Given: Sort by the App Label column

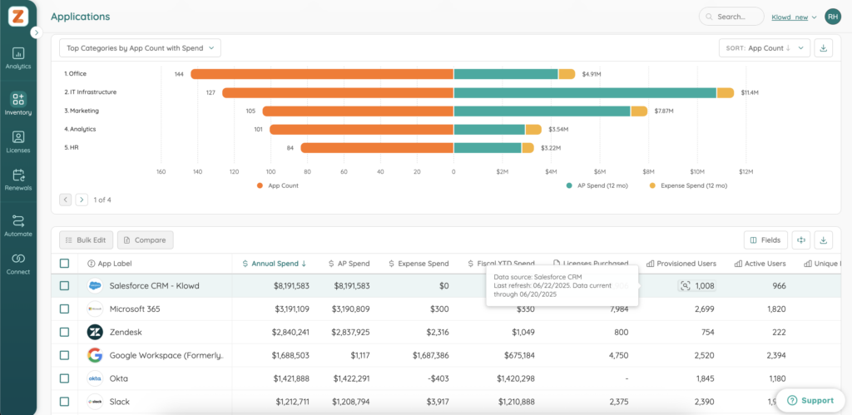Looking at the screenshot, I should pos(110,264).
